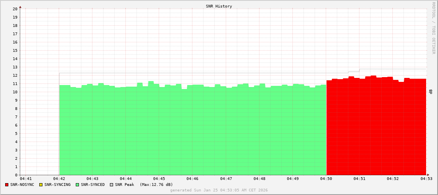
Task: Click the SNR-SYNCING legend label
Action: click(x=58, y=185)
